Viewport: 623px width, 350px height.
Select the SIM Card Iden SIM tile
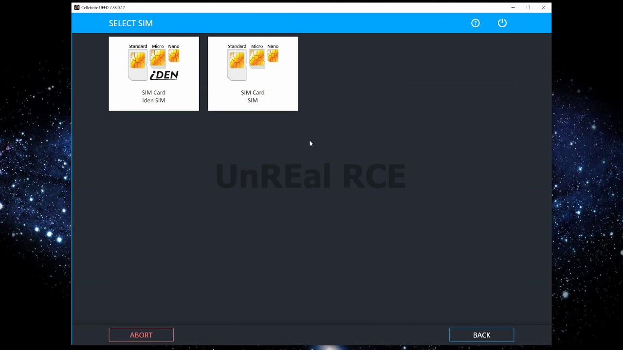[154, 74]
